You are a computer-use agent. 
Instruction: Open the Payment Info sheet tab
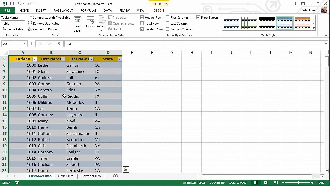pyautogui.click(x=91, y=176)
